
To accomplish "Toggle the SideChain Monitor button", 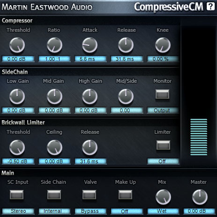I will click(x=162, y=94).
